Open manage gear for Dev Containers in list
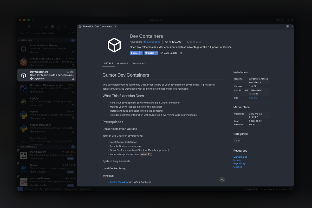312x208 pixels. point(73,79)
